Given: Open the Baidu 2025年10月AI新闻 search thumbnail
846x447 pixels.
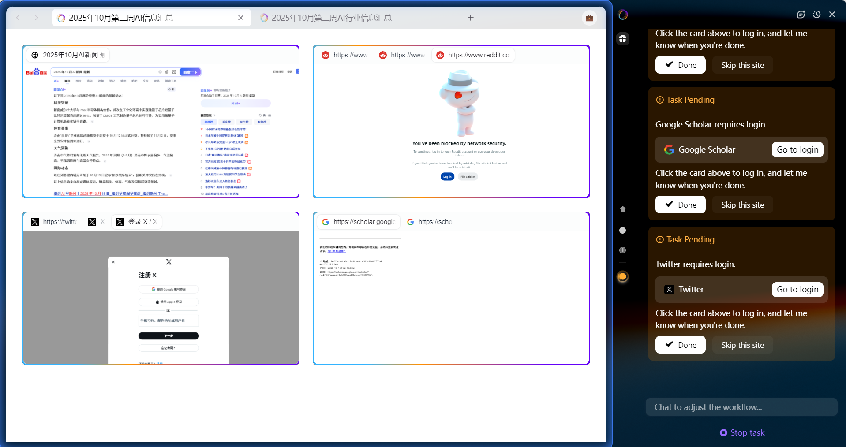Looking at the screenshot, I should pos(161,130).
